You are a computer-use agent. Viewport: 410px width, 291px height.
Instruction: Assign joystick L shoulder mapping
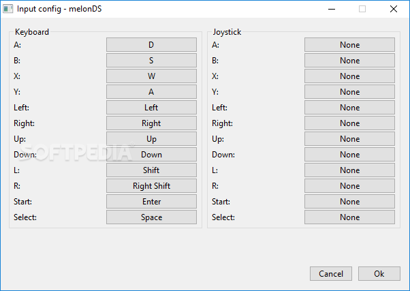[349, 170]
